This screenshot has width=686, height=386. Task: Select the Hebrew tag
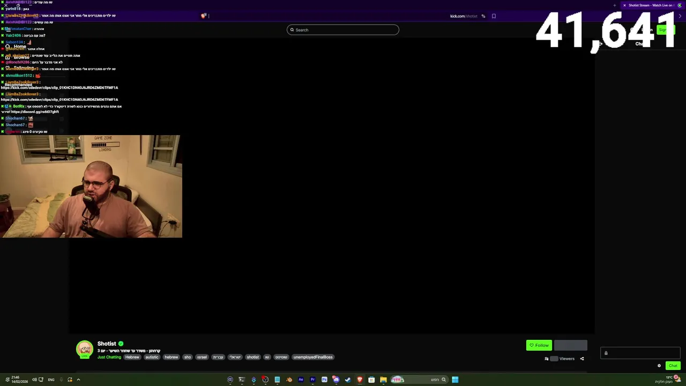[132, 357]
